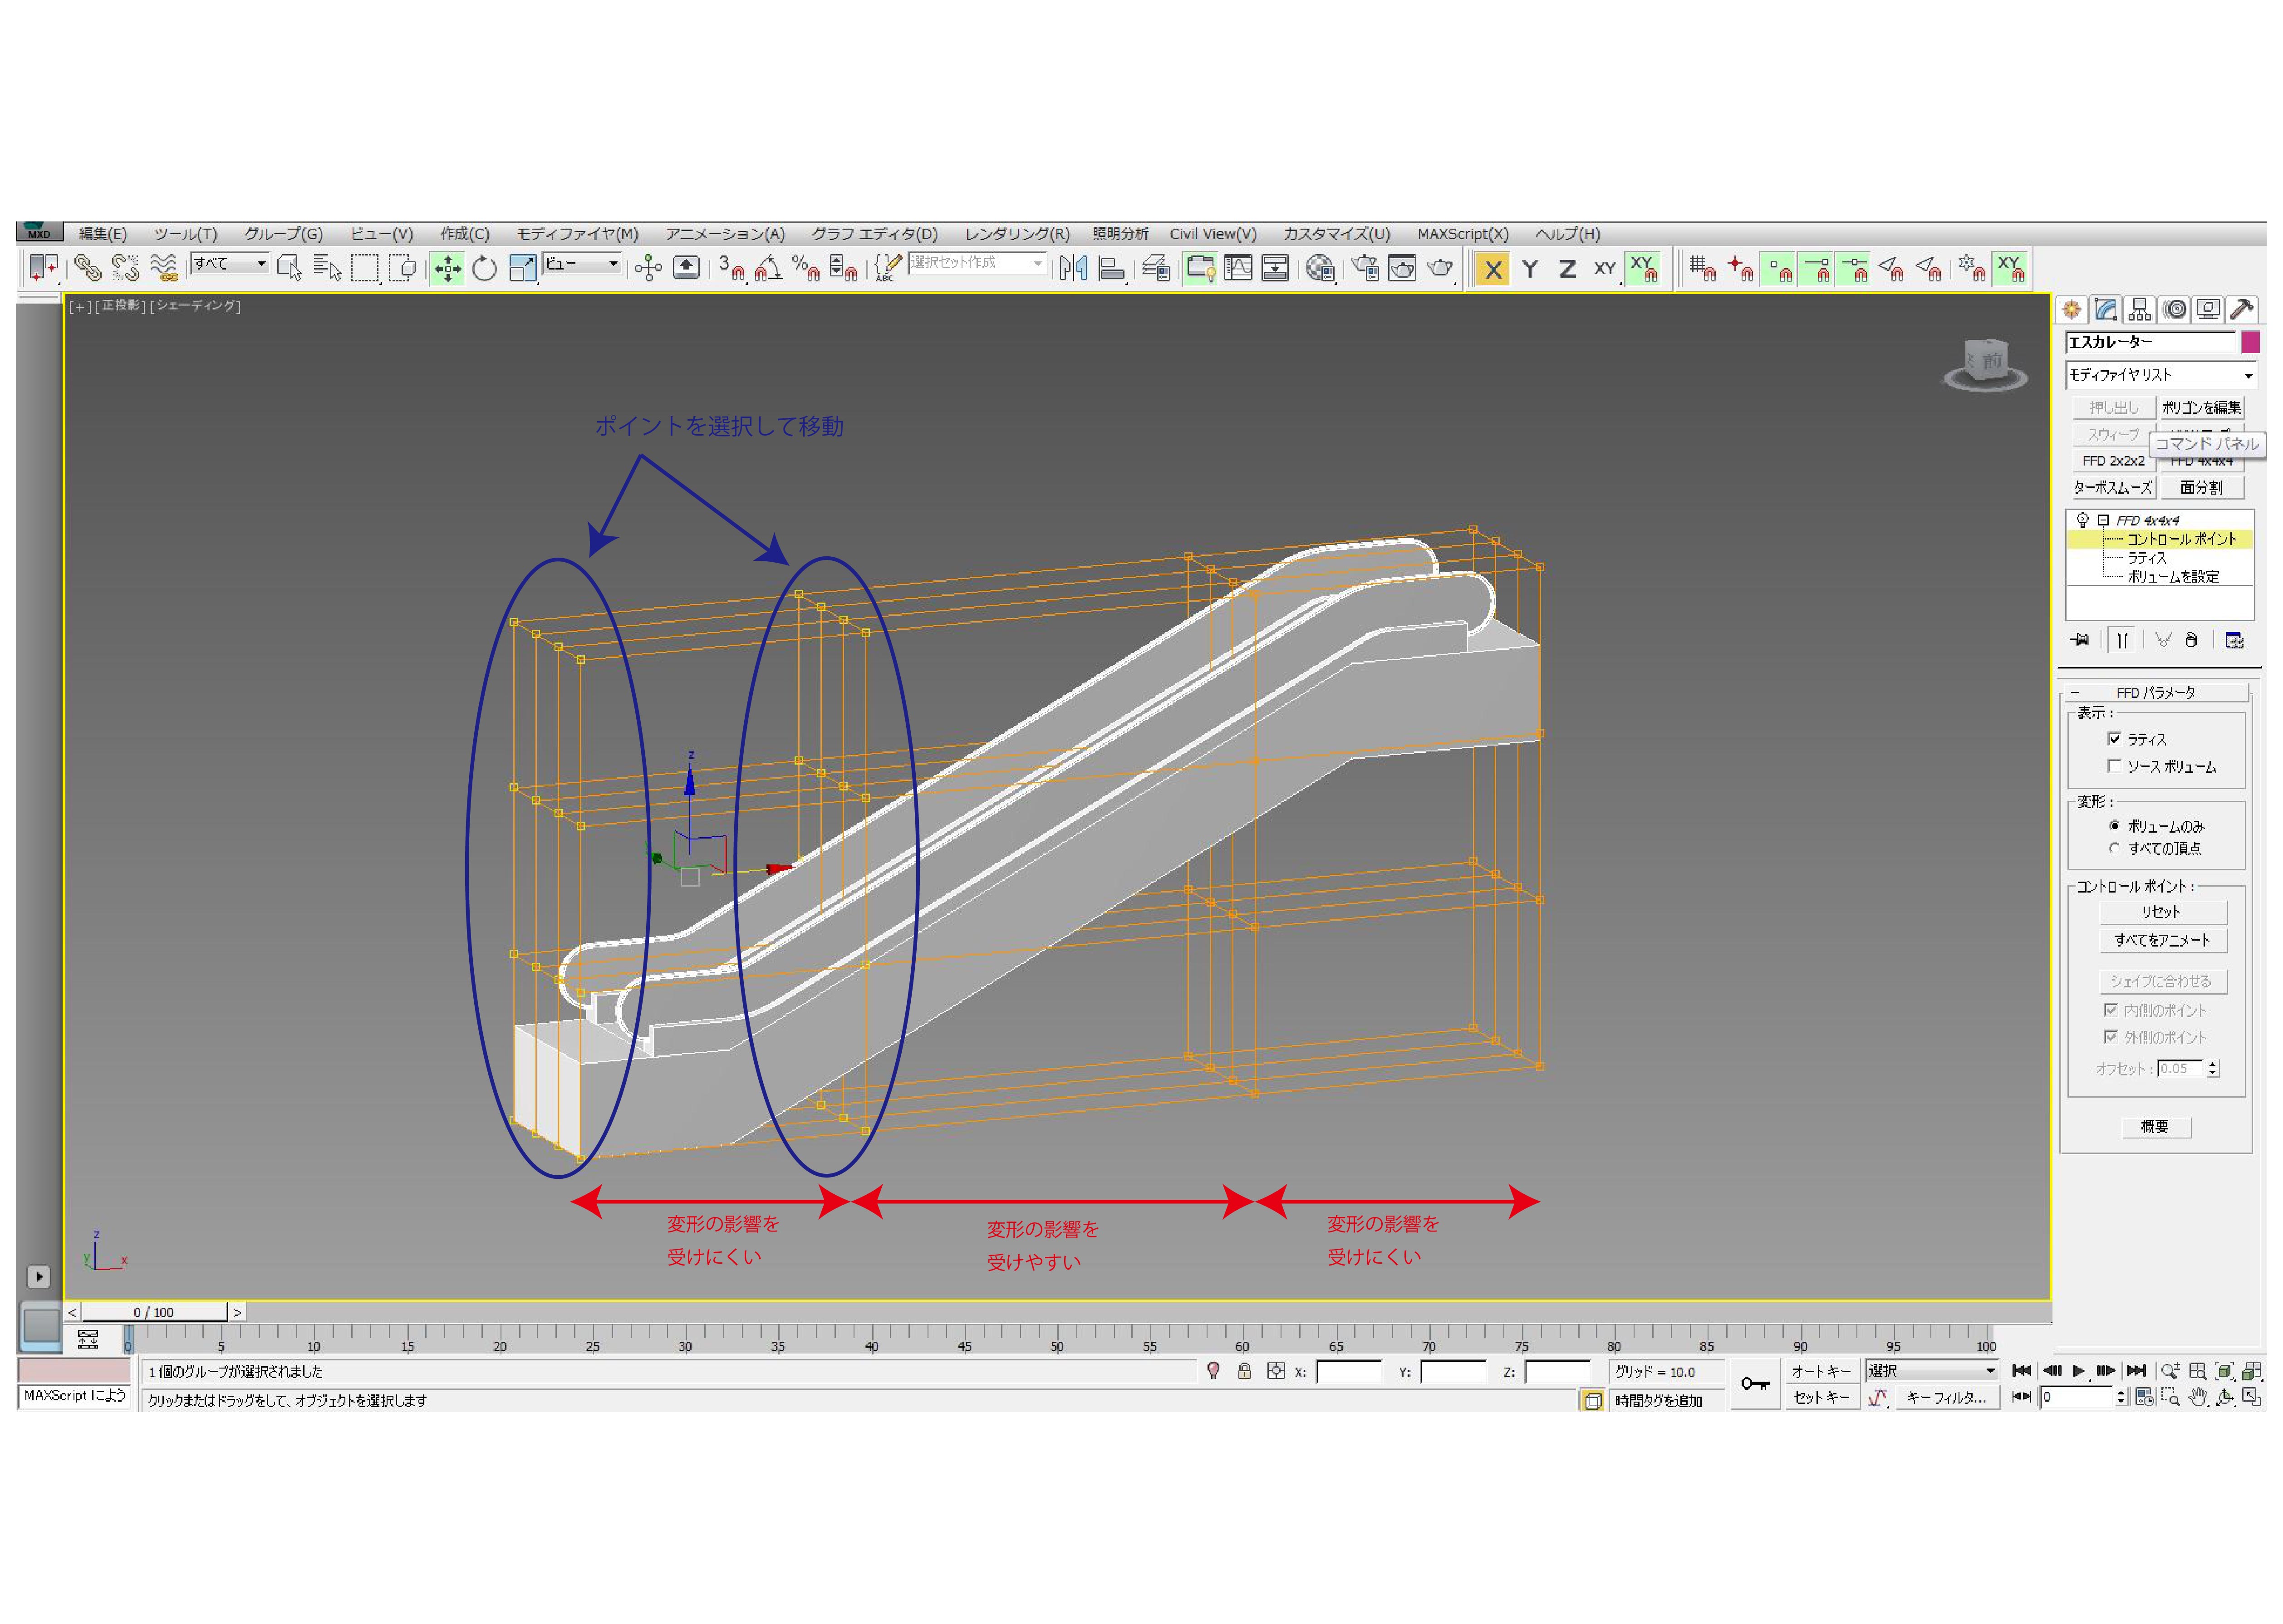The image size is (2283, 1624).
Task: Select the すべての頂点 radio button
Action: point(2114,848)
